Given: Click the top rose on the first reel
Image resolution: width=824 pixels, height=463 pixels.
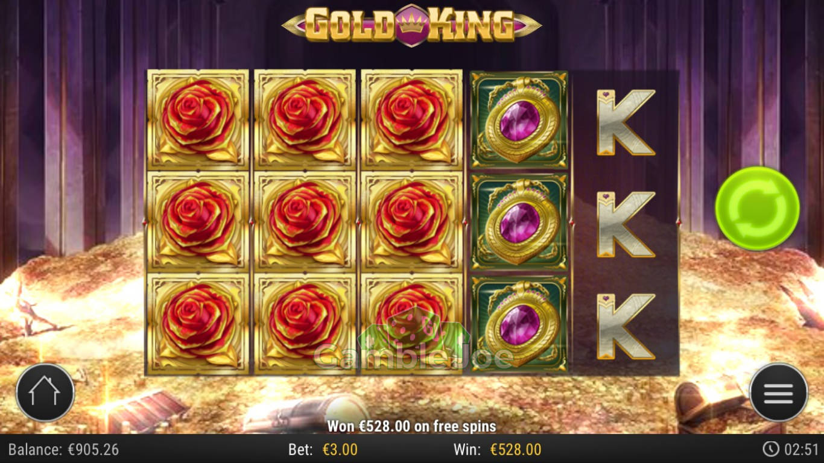Looking at the screenshot, I should pyautogui.click(x=198, y=119).
